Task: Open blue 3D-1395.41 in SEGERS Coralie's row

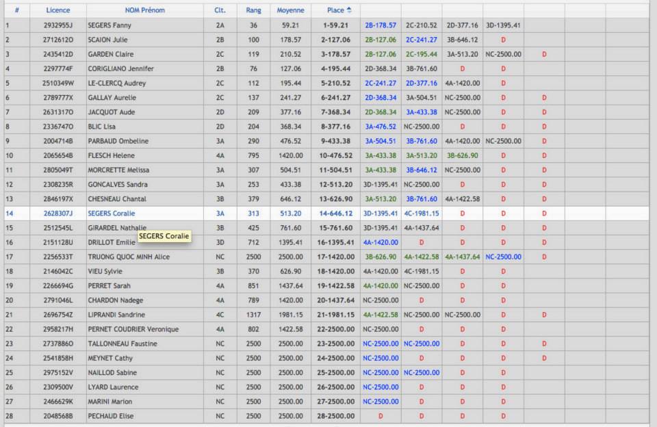Action: coord(381,213)
